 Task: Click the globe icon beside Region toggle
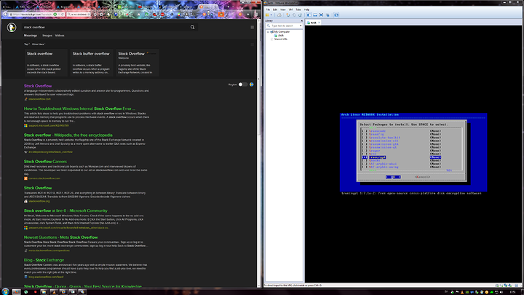[x=251, y=84]
